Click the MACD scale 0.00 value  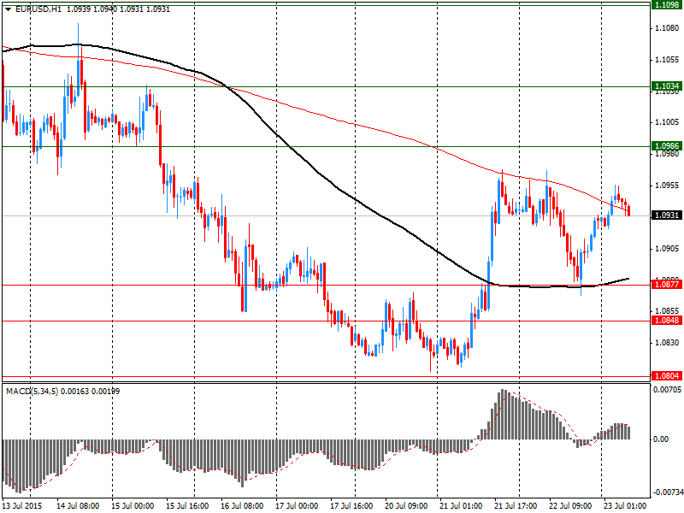pos(661,439)
